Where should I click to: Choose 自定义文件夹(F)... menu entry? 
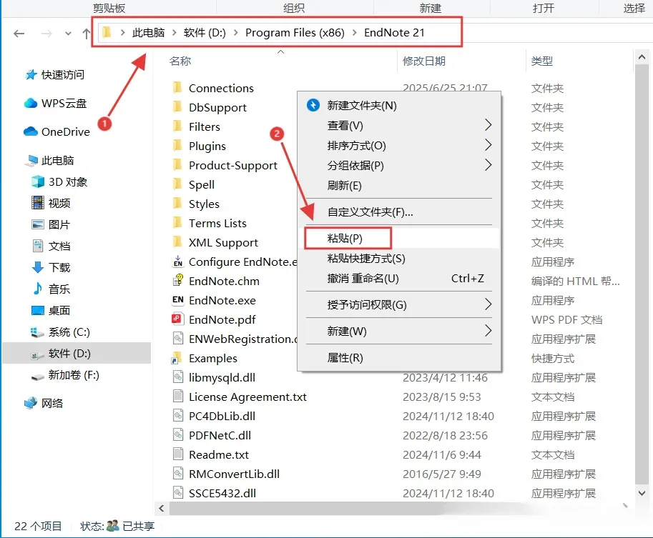[400, 212]
